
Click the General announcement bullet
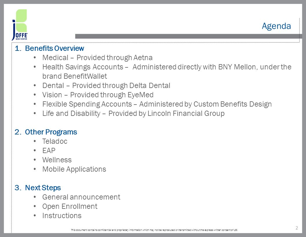point(81,197)
